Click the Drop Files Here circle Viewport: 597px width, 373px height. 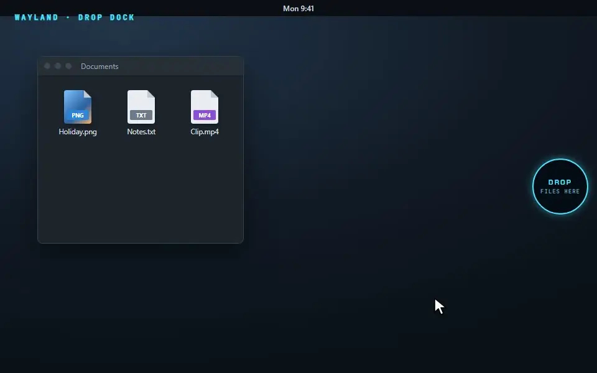pos(560,186)
